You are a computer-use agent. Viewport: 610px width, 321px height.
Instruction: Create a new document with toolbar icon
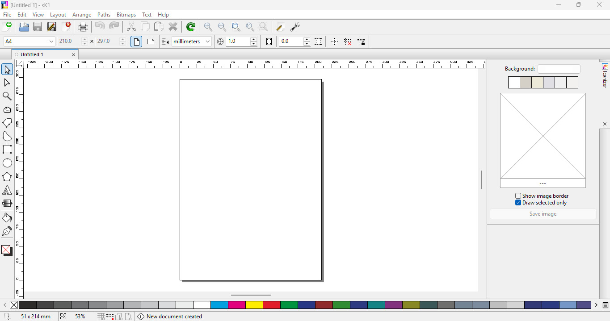tap(7, 27)
